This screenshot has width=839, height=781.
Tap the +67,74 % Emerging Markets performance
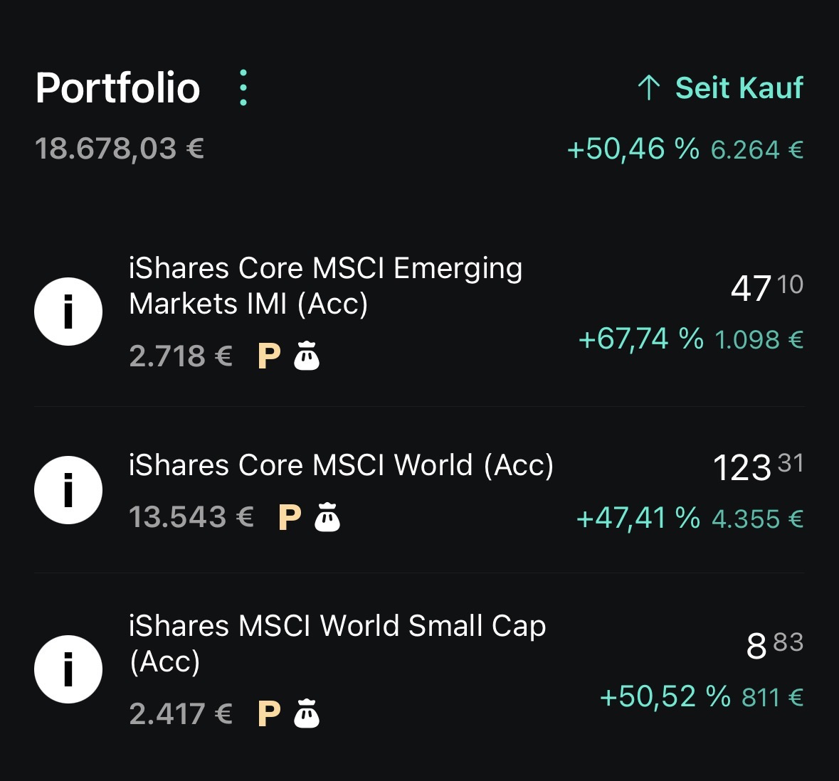(641, 339)
